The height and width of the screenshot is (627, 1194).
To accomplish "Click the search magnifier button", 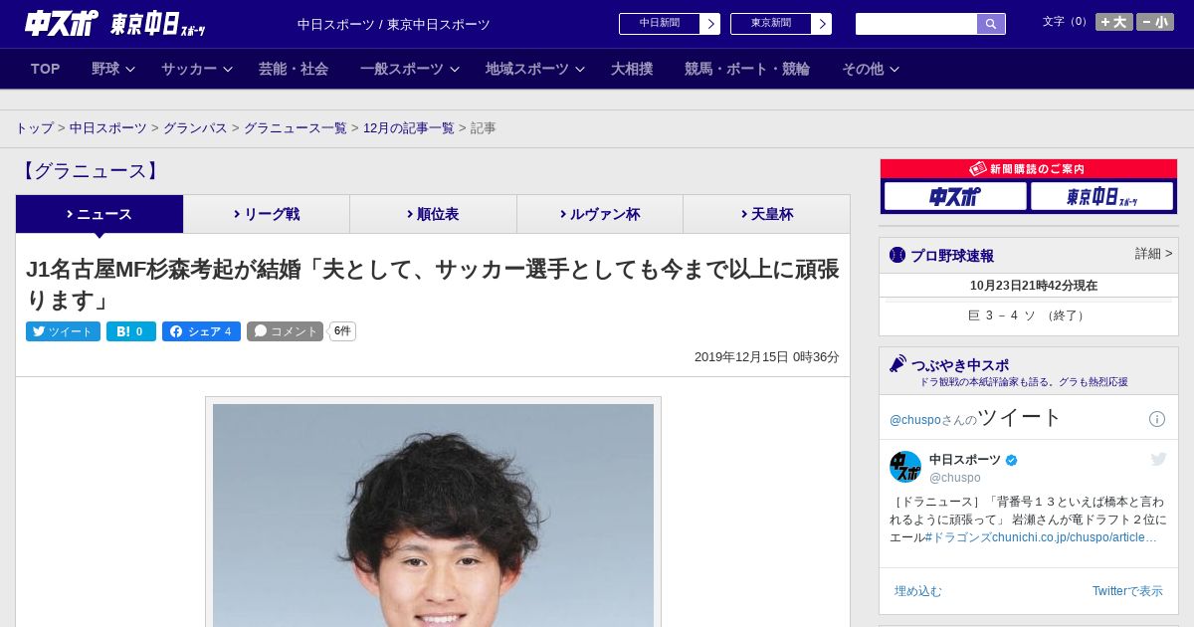I will coord(991,24).
